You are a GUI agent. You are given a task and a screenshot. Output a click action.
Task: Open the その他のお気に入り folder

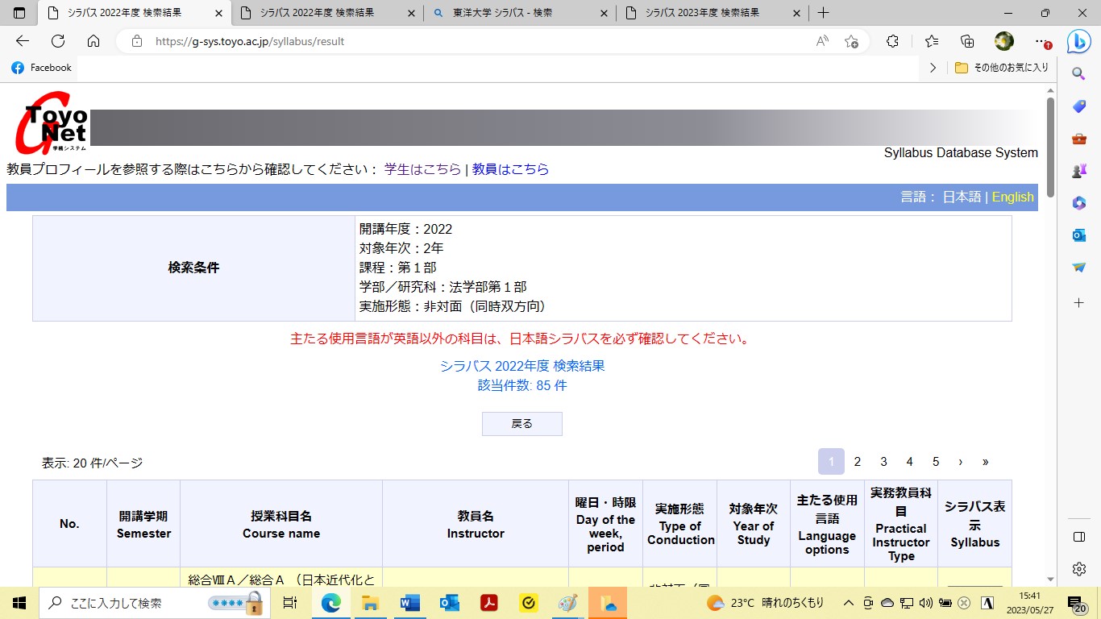[1002, 68]
